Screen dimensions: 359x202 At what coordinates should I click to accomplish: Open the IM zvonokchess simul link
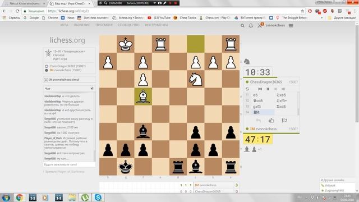(63, 80)
